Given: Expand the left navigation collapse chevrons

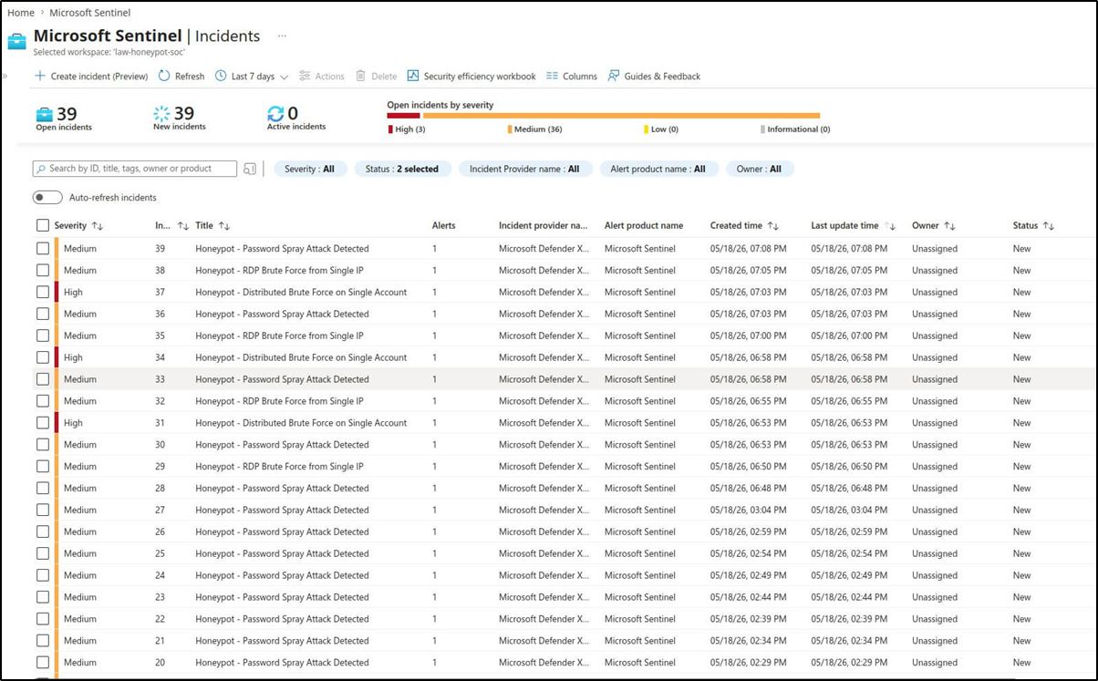Looking at the screenshot, I should tap(5, 77).
